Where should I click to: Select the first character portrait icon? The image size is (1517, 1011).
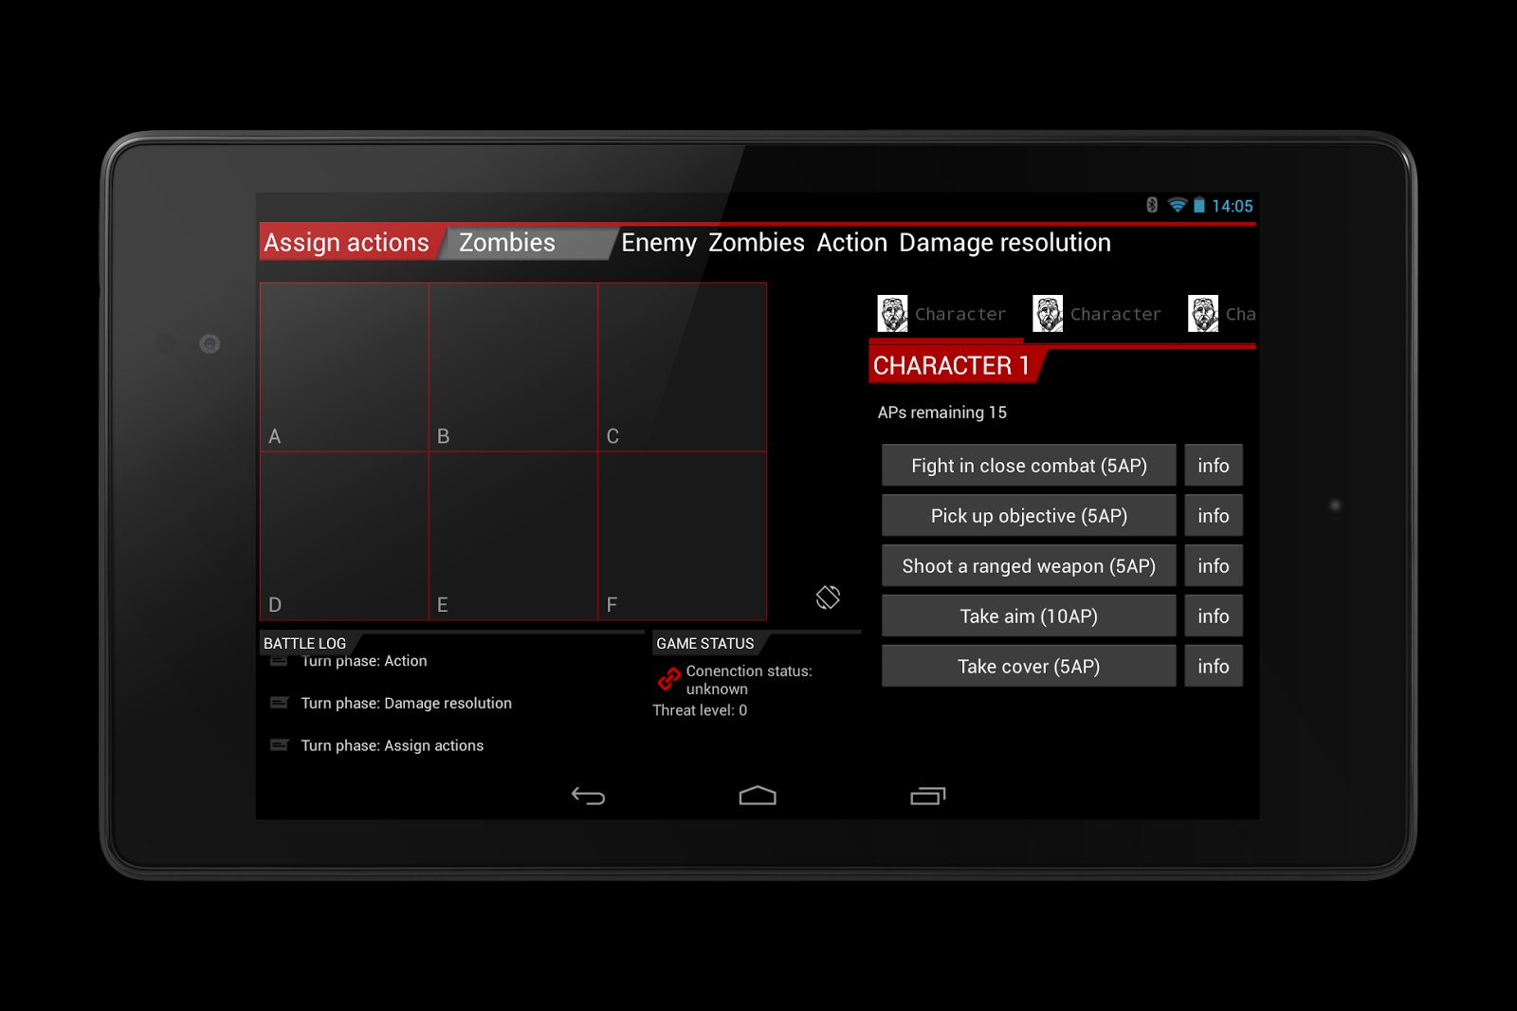pos(892,314)
